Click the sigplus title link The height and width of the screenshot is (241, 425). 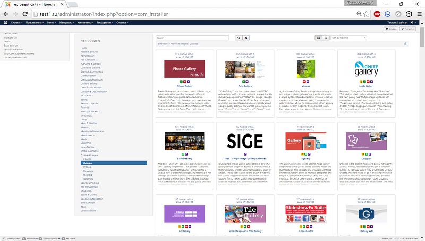(x=306, y=86)
